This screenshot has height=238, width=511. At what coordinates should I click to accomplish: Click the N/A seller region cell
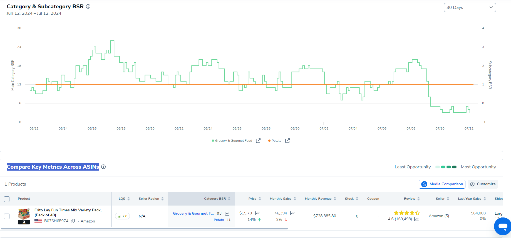pos(142,216)
